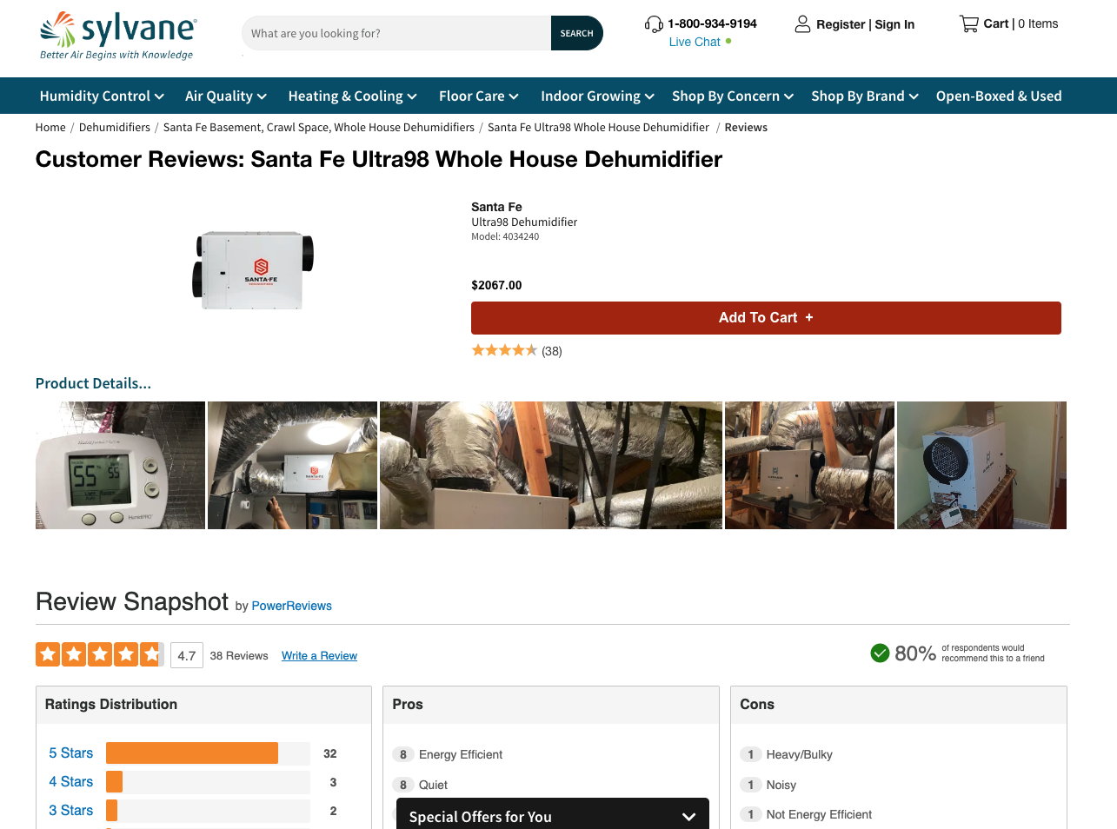The height and width of the screenshot is (829, 1117).
Task: Expand the Special Offers for You panel
Action: point(553,816)
